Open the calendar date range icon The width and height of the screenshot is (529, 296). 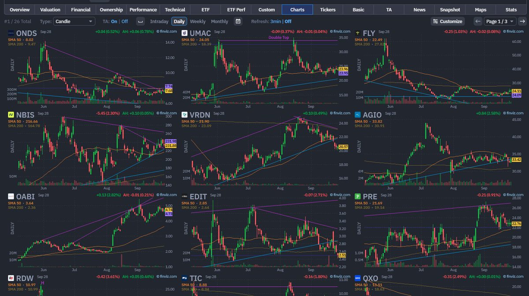(238, 21)
